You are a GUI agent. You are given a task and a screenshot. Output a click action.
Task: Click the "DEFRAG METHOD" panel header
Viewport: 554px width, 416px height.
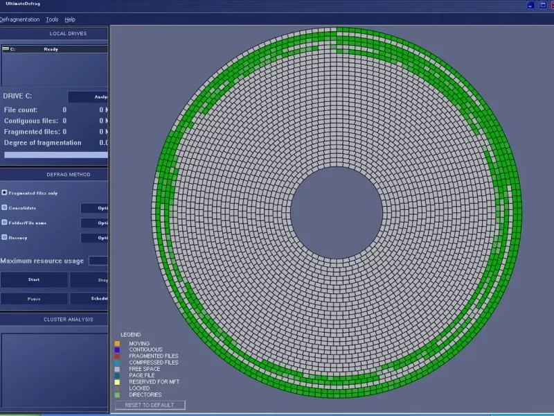[69, 175]
